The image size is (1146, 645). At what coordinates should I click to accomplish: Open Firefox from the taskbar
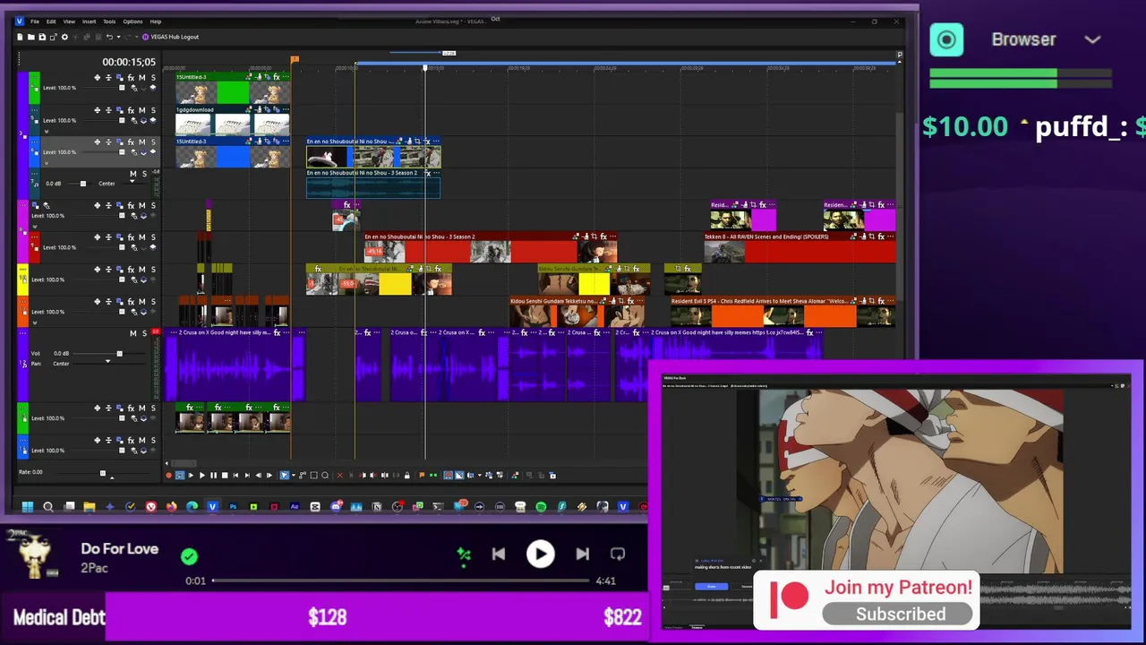click(171, 507)
